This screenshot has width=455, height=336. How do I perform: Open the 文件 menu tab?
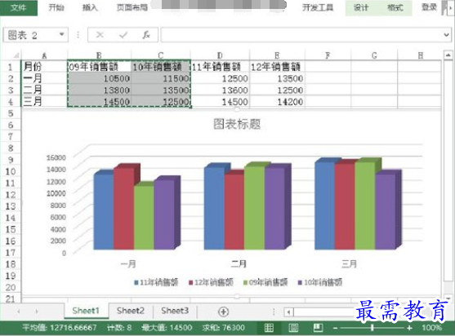point(18,8)
